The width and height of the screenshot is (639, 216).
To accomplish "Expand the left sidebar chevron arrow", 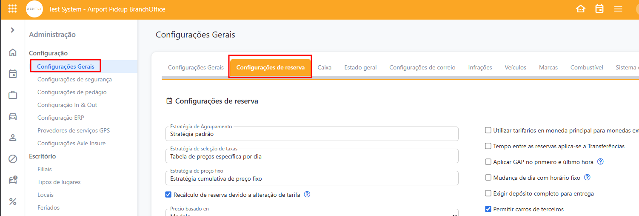I will point(13,30).
